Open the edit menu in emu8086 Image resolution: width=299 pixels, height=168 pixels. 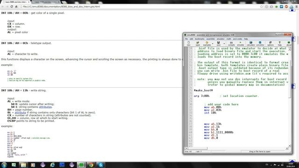tap(191, 39)
